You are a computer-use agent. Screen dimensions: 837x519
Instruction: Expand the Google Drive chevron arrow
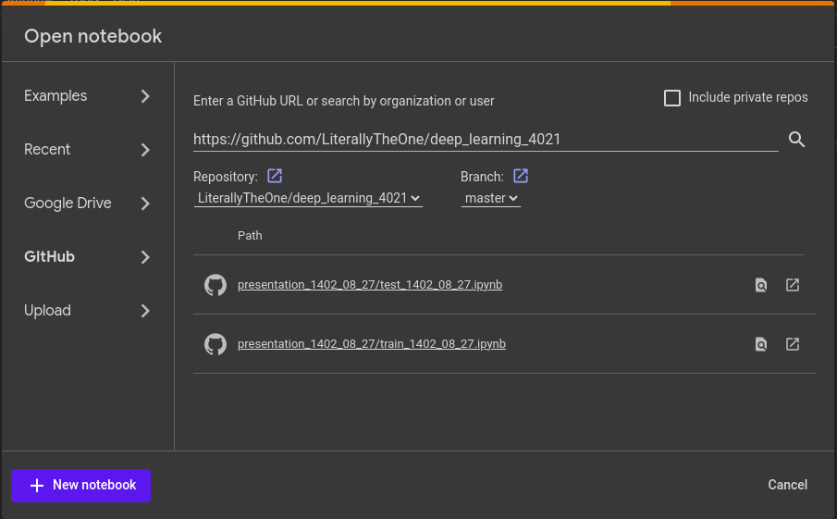coord(145,204)
